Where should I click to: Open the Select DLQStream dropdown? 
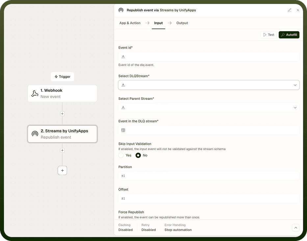pyautogui.click(x=209, y=85)
